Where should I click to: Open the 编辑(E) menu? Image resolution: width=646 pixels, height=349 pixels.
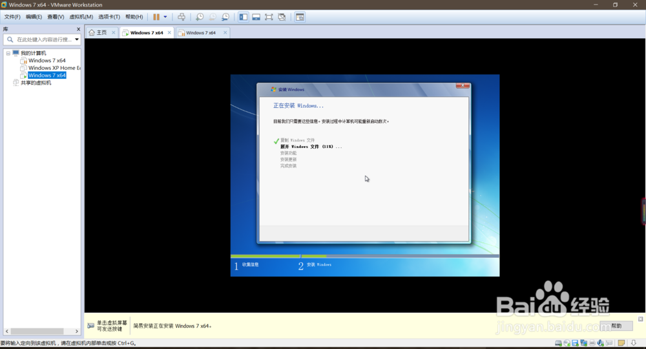[34, 17]
